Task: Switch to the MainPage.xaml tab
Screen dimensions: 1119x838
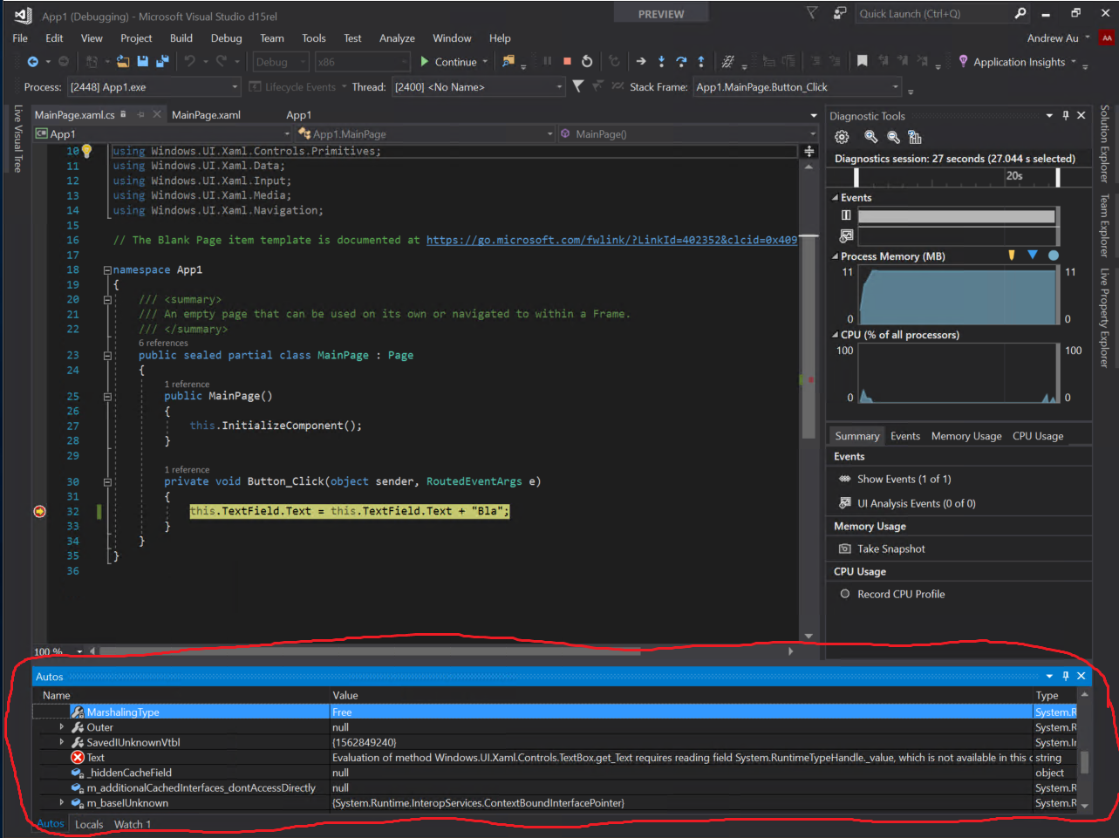Action: (x=206, y=114)
